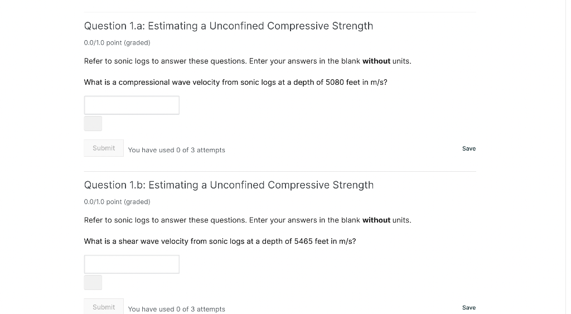Screen dimensions: 571x314
Task: Click the answer field for Question 1.b
Action: coord(132,264)
